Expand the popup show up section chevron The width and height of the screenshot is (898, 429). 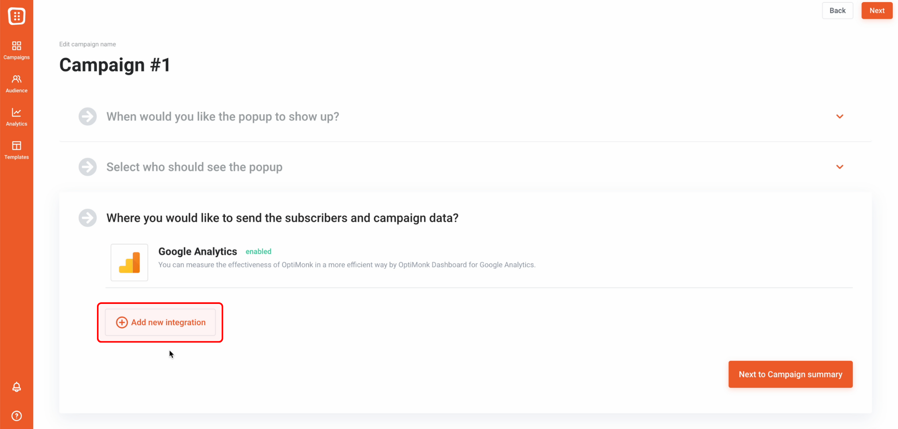[x=839, y=116]
